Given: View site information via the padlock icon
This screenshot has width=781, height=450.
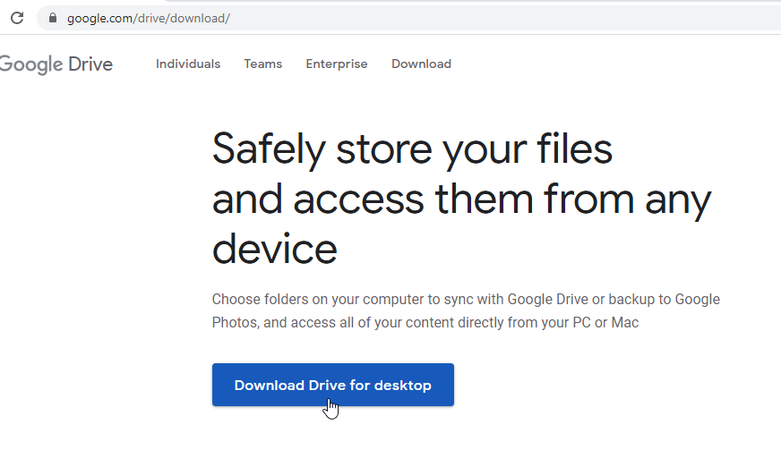Looking at the screenshot, I should 53,18.
